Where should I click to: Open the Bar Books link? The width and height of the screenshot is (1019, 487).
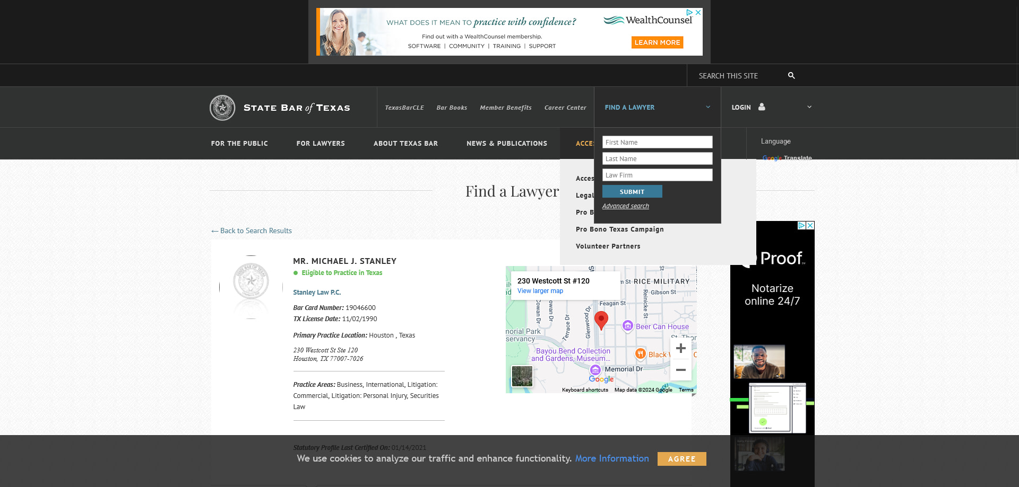[x=452, y=108]
